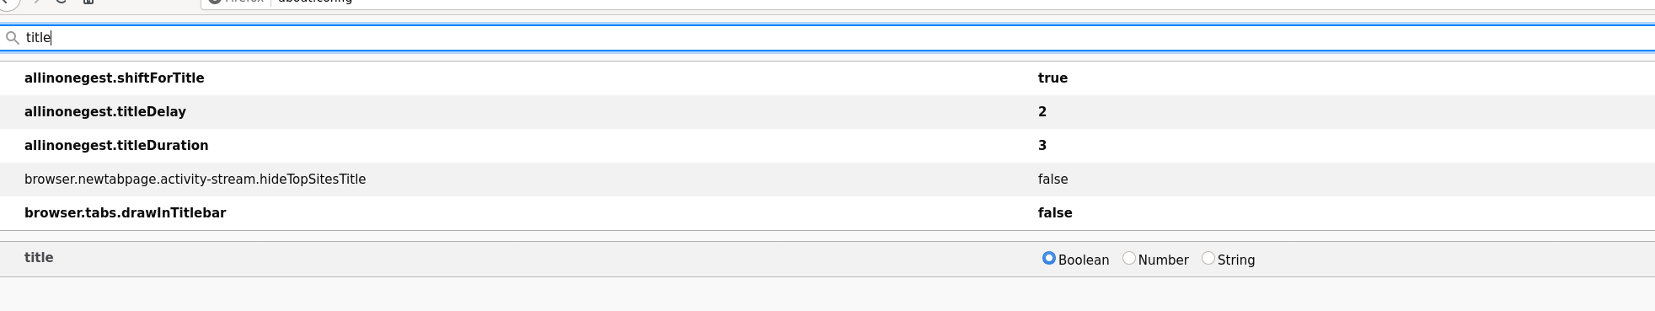Select the Boolean radio button
Viewport: 1655px width, 311px height.
1049,258
